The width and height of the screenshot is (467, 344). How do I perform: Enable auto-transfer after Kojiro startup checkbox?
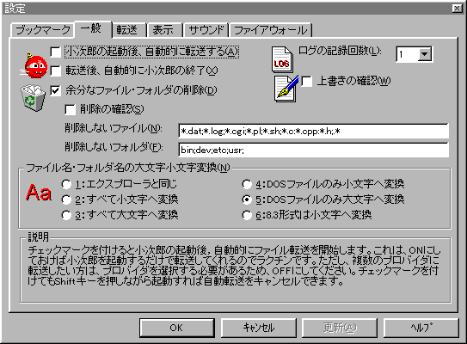(x=56, y=52)
